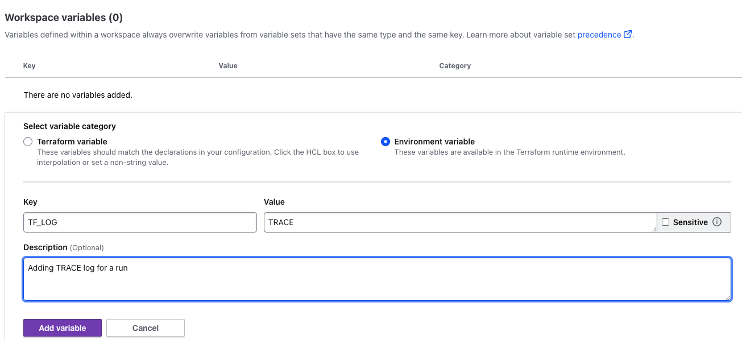
Task: Click the Value column header
Action: coord(228,66)
